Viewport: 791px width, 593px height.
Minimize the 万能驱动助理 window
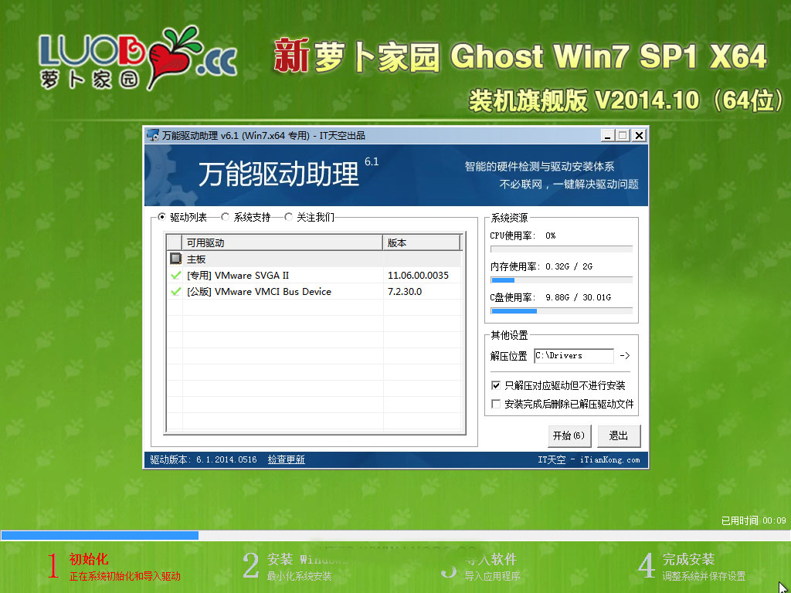tap(608, 135)
